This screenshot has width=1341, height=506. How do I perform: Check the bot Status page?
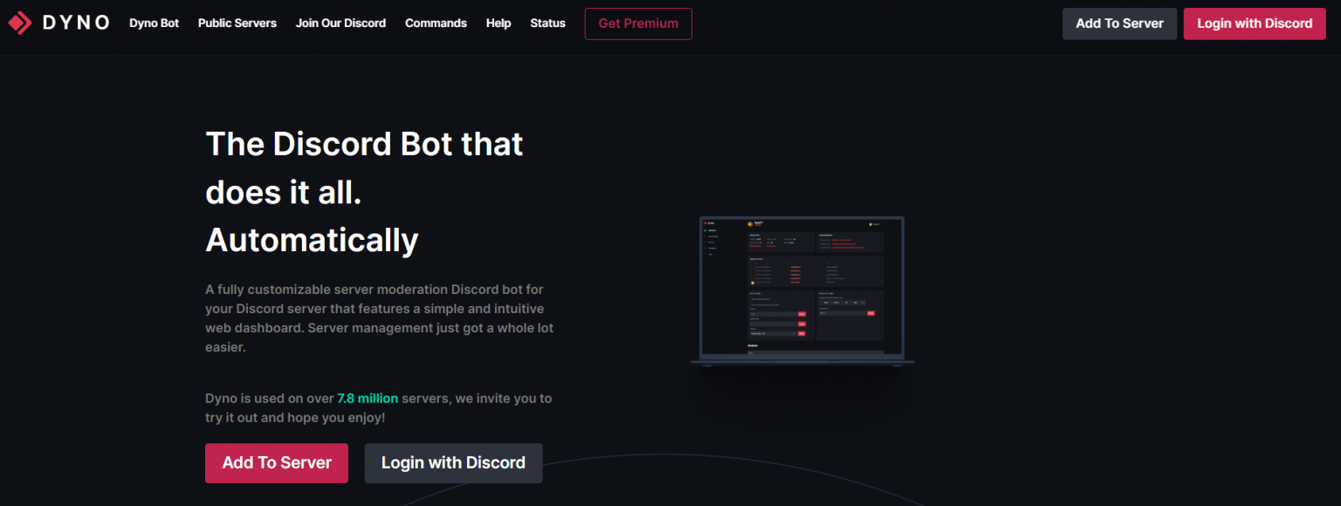coord(547,24)
